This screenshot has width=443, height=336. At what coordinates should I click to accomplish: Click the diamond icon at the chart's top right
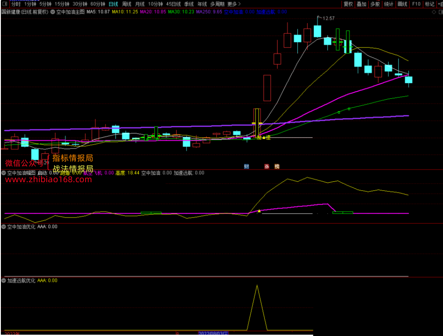(x=434, y=12)
